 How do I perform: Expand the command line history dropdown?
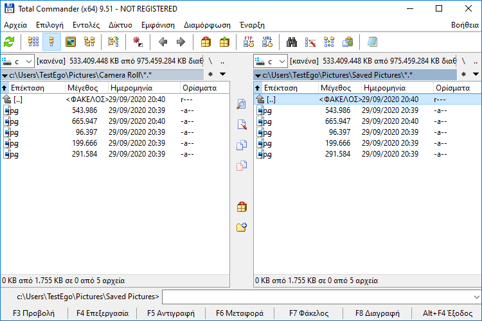point(476,297)
